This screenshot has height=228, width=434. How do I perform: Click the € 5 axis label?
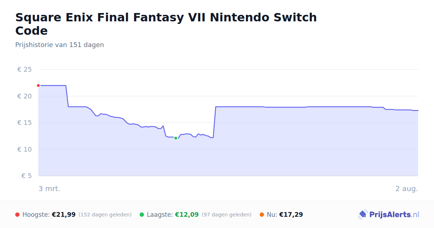tap(27, 176)
